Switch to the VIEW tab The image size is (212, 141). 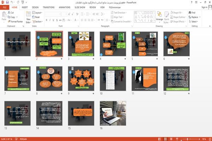point(102,7)
